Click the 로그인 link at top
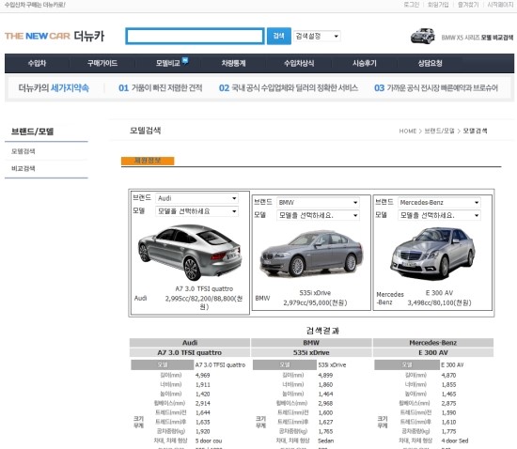Screen dimensions: 517x449 coord(412,5)
